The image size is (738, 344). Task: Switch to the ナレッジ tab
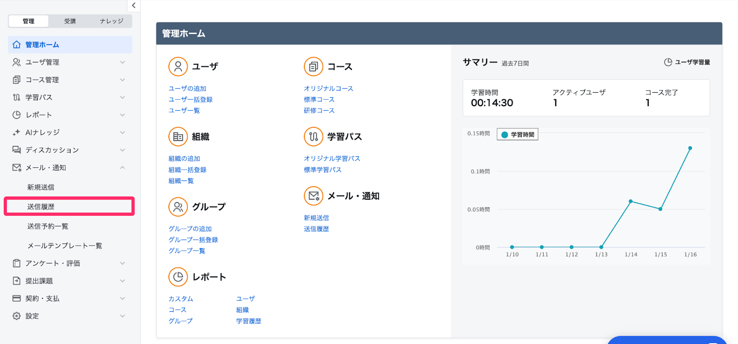pyautogui.click(x=112, y=21)
